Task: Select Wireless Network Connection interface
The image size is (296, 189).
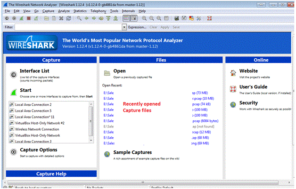Action: pyautogui.click(x=37, y=129)
